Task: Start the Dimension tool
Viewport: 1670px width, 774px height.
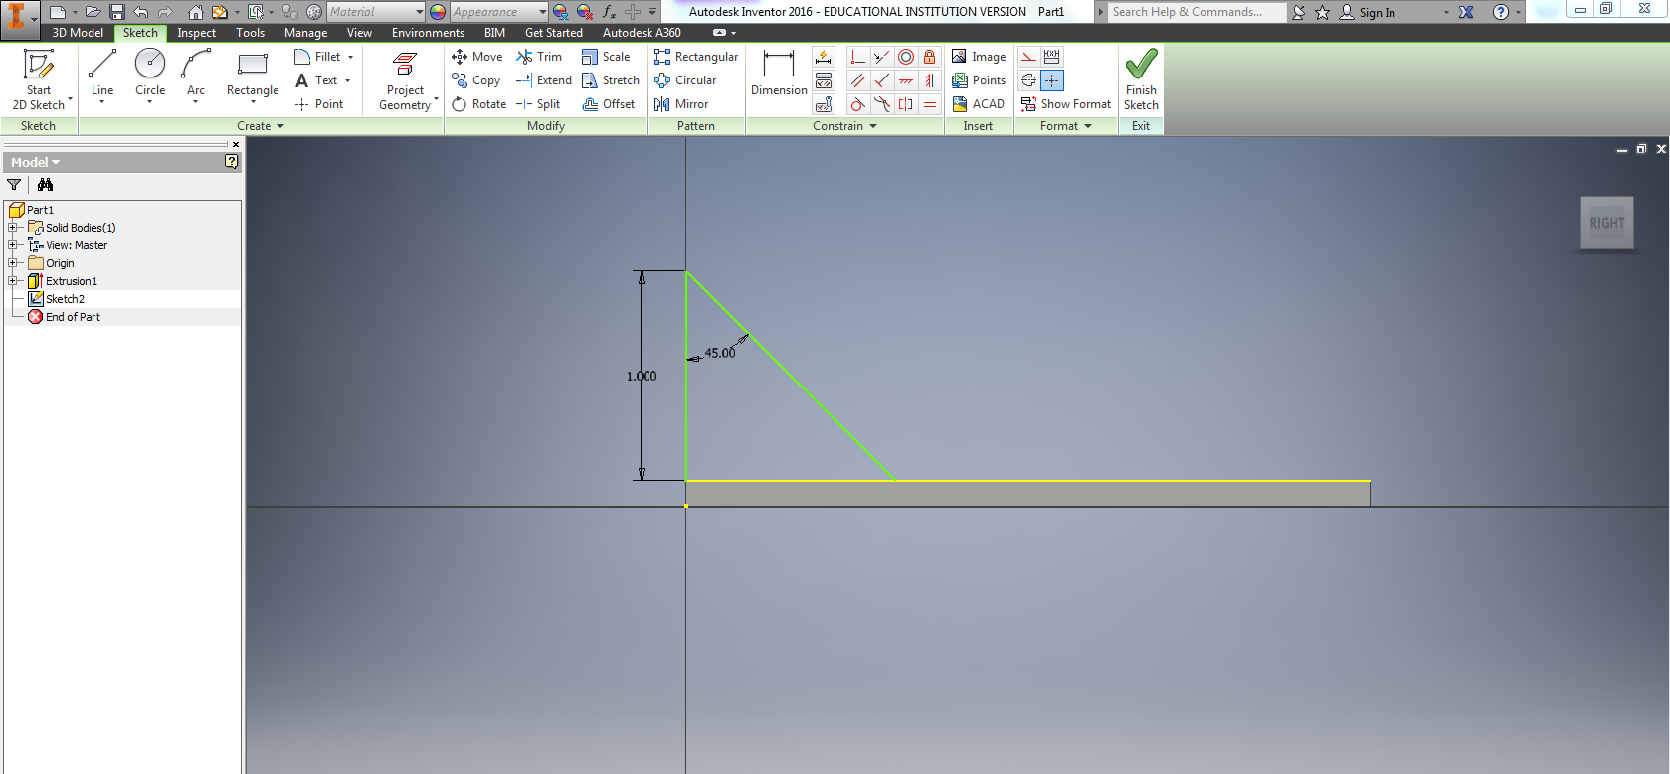Action: pos(779,73)
